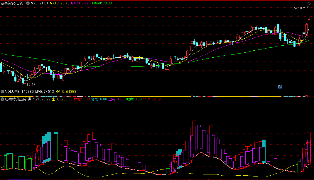
Task: Expand the VOLUME indicator dropdown arrow
Action: point(2,92)
